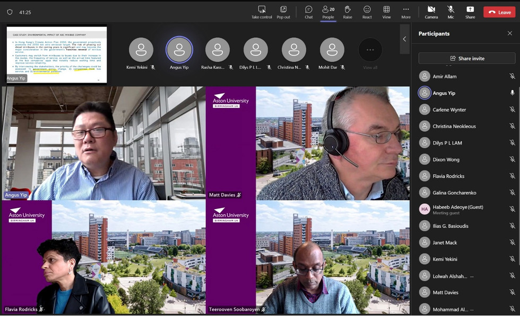Click the Take control toolbar icon

click(x=262, y=12)
